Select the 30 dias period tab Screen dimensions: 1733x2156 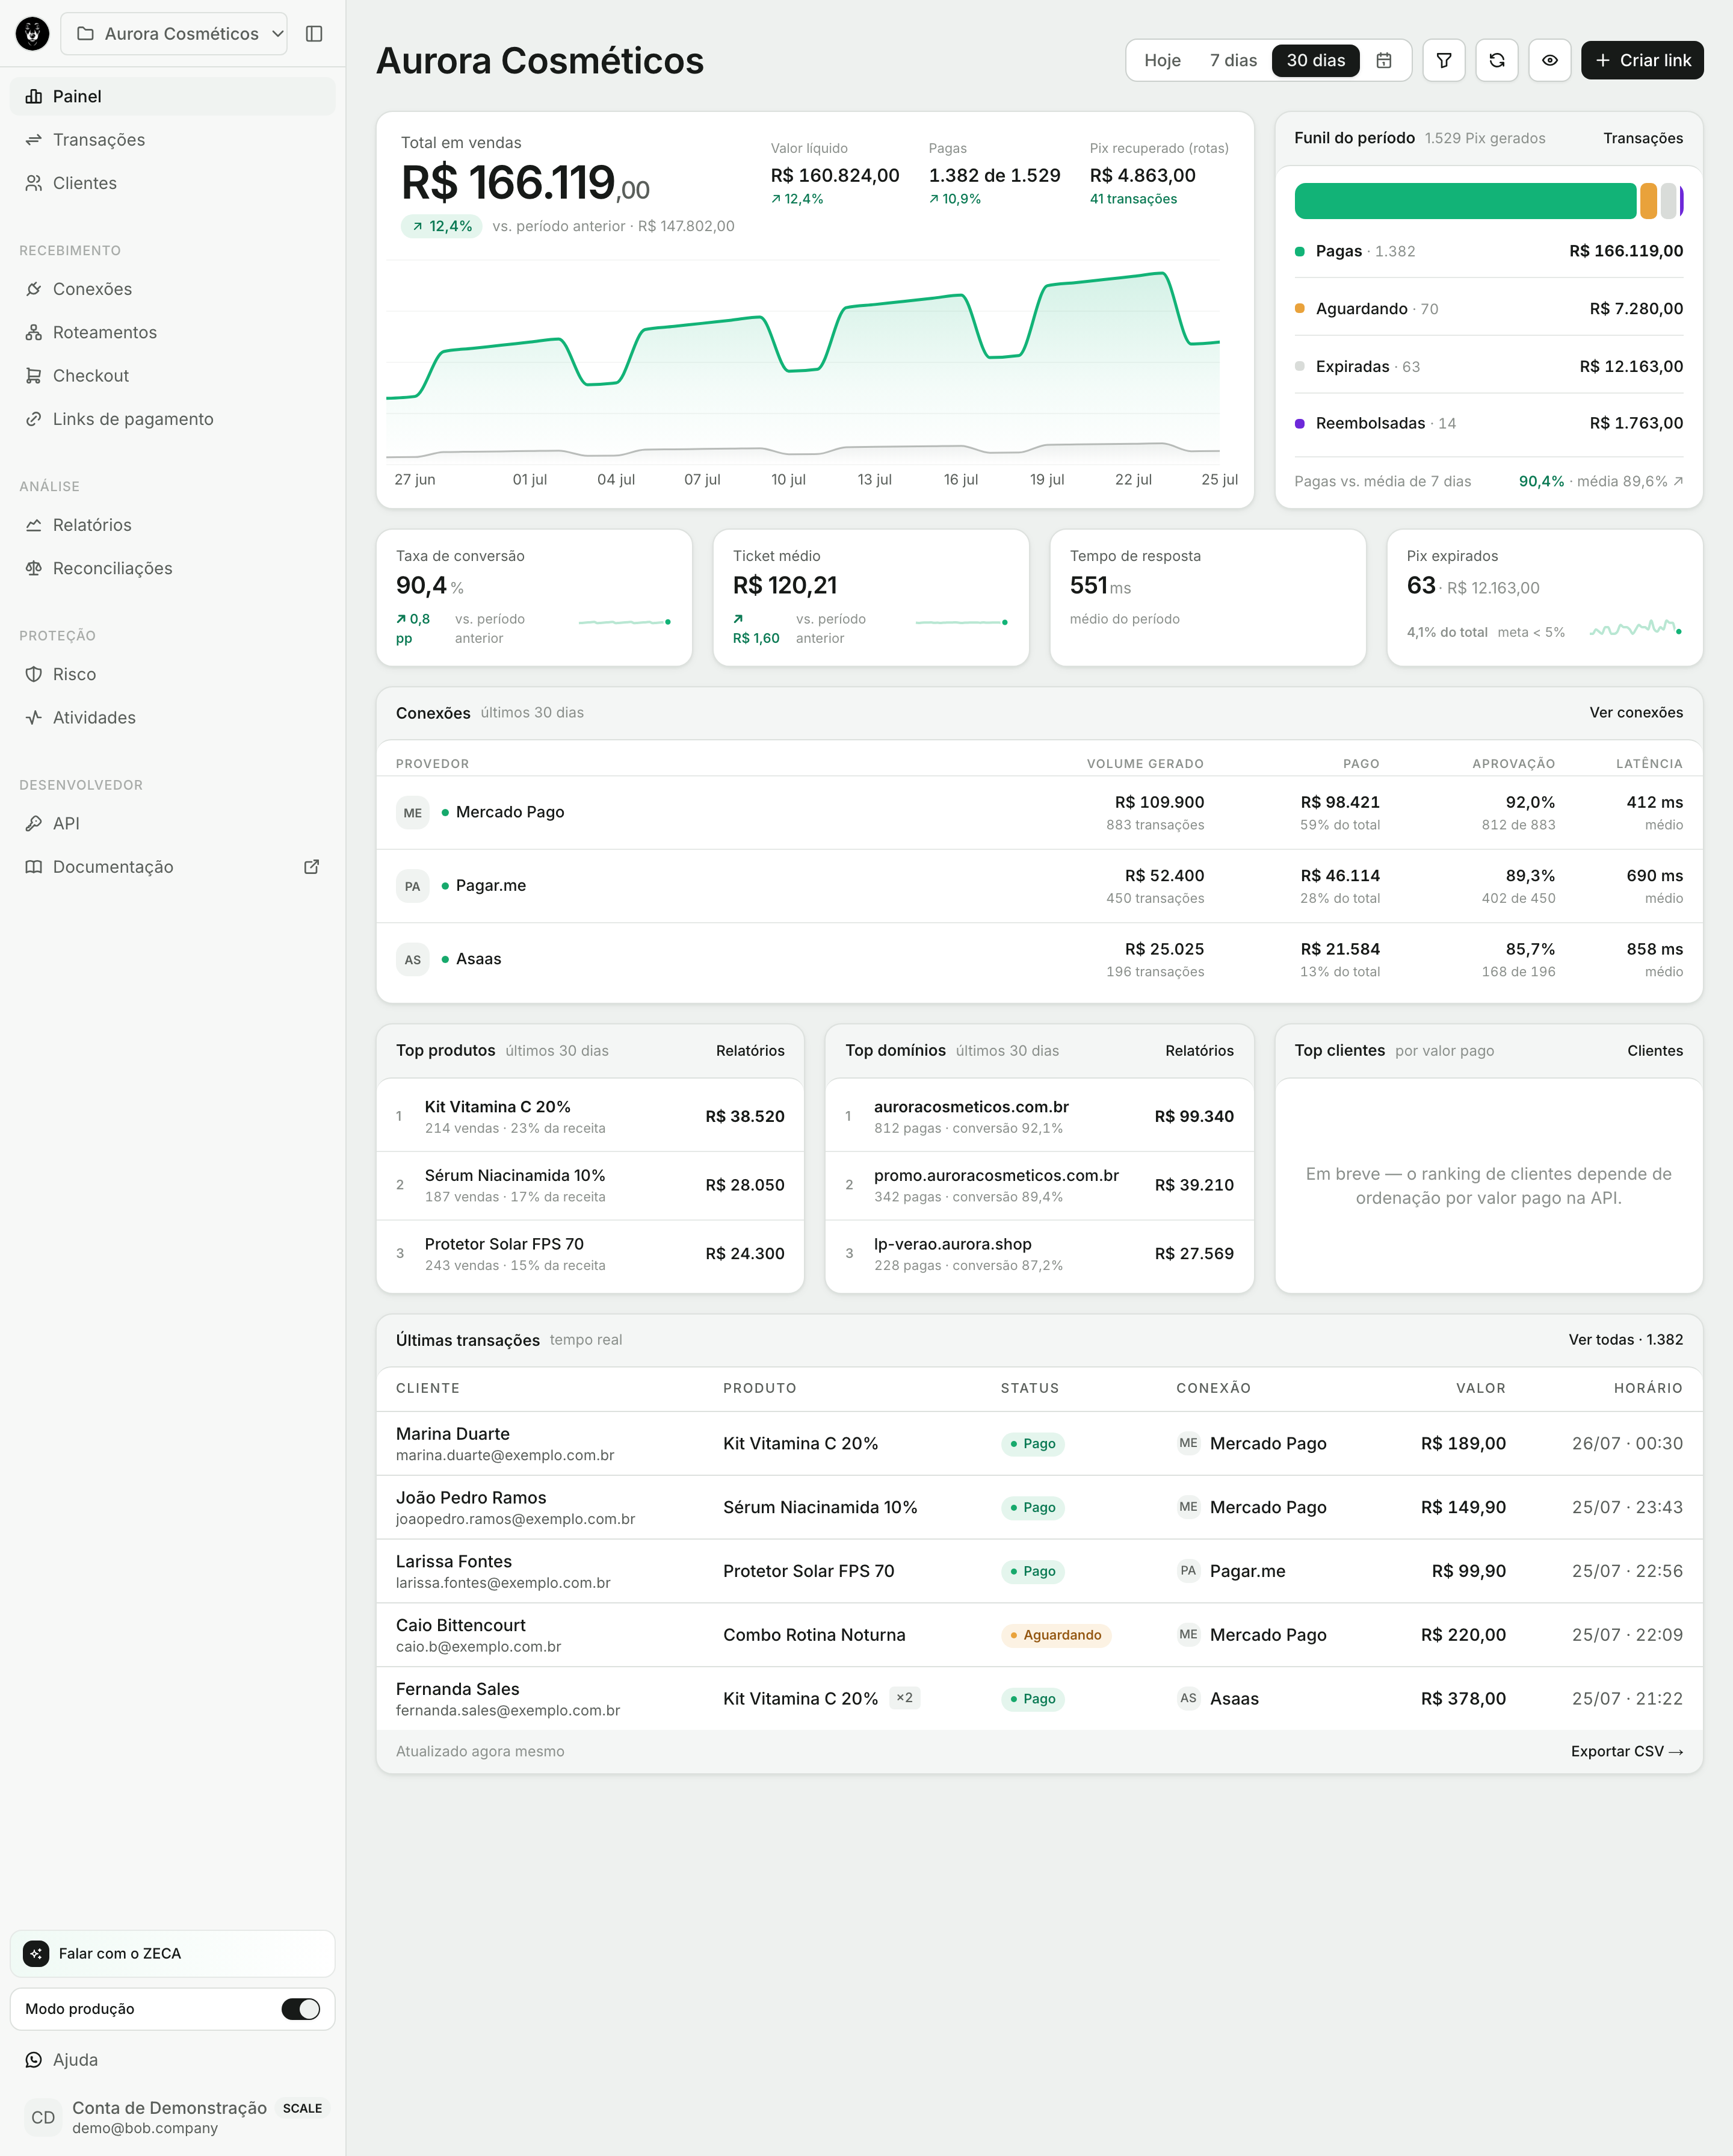tap(1316, 60)
